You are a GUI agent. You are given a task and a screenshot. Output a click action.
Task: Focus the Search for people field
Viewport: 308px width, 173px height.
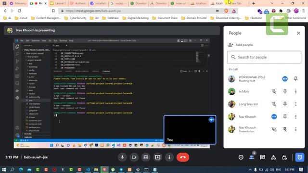point(264,57)
